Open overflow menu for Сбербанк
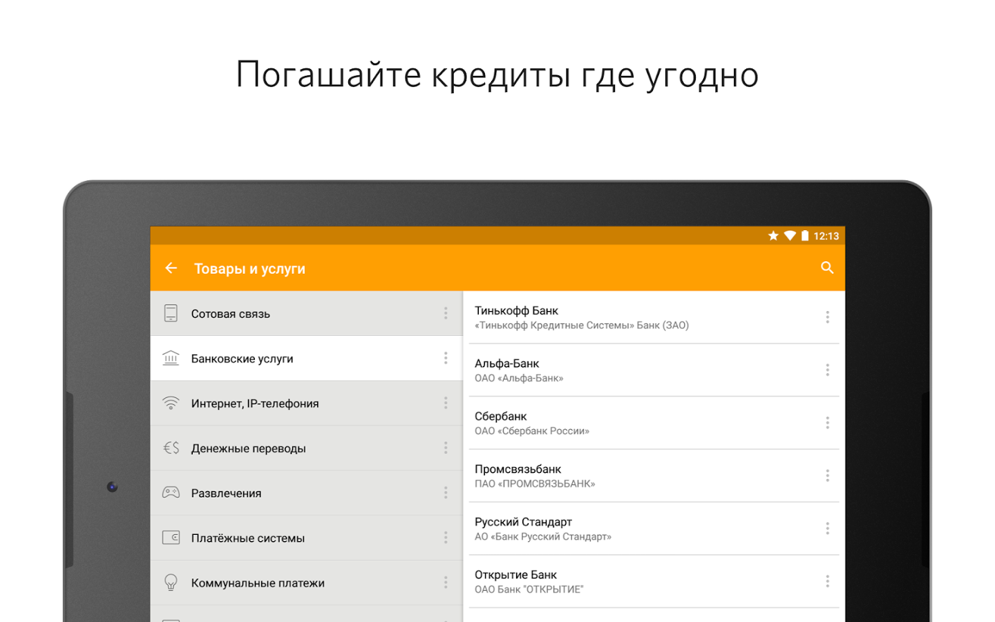The height and width of the screenshot is (622, 995). pyautogui.click(x=827, y=423)
